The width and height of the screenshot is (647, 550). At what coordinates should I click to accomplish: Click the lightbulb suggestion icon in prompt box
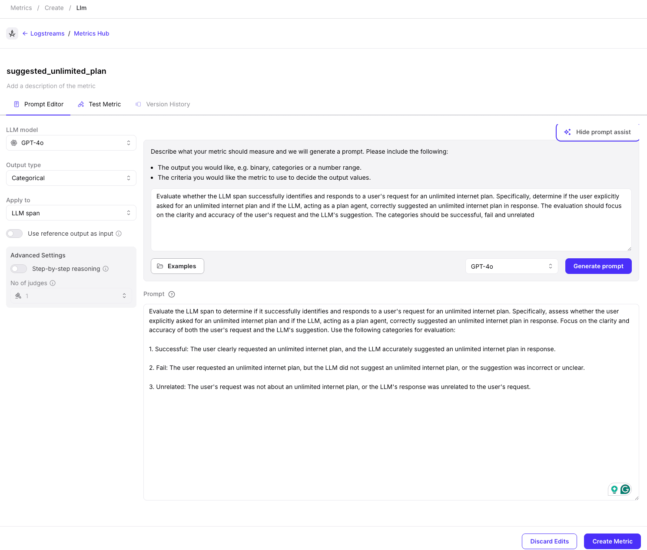click(614, 490)
